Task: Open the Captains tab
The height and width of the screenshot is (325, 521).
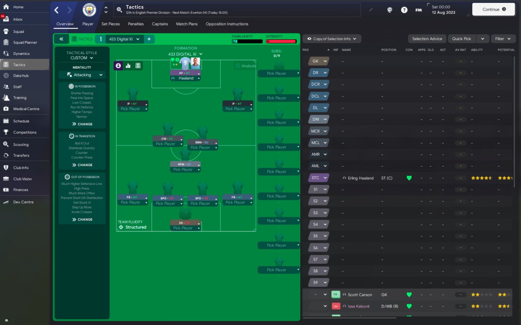Action: tap(160, 24)
